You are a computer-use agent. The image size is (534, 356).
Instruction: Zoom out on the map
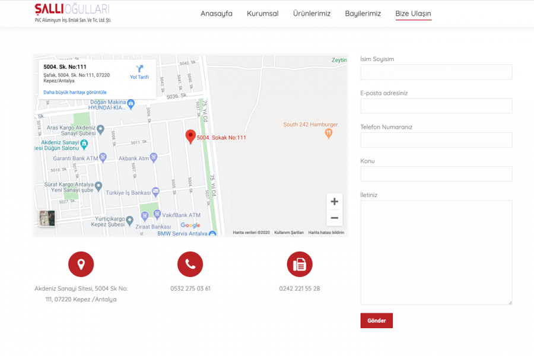tap(334, 218)
